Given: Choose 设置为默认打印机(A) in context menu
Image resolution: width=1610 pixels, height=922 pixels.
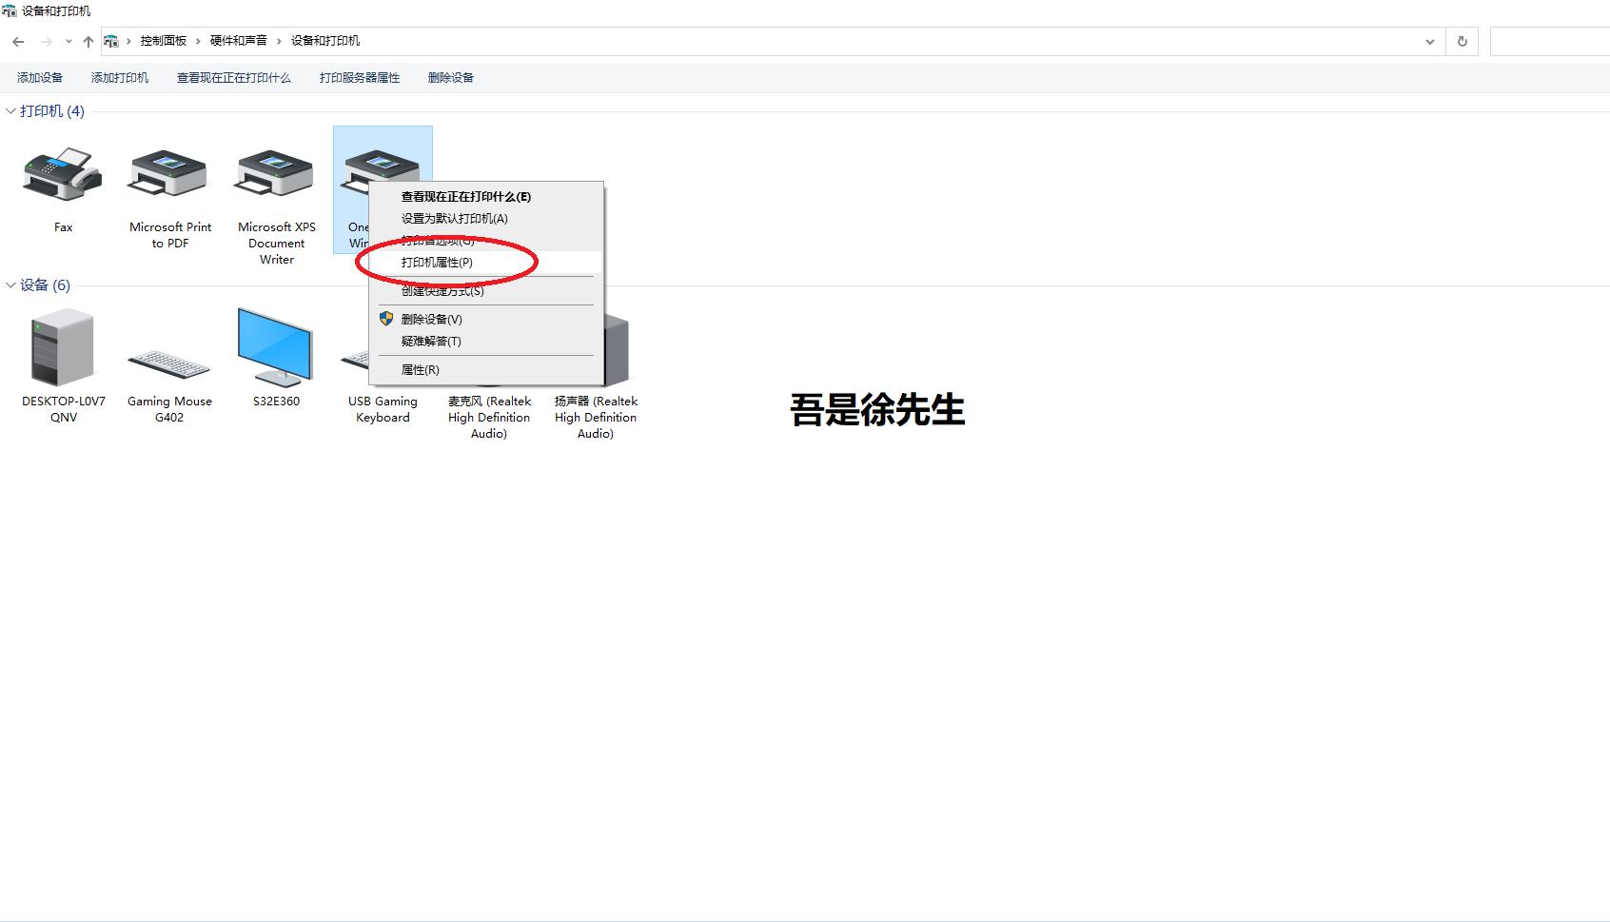Looking at the screenshot, I should pyautogui.click(x=485, y=219).
